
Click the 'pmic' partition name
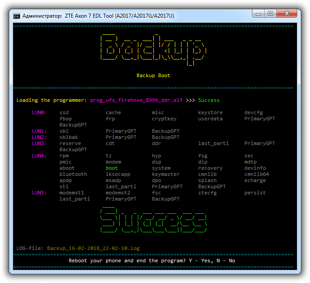66,162
